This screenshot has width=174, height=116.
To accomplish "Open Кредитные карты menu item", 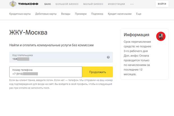I will pos(20,14).
